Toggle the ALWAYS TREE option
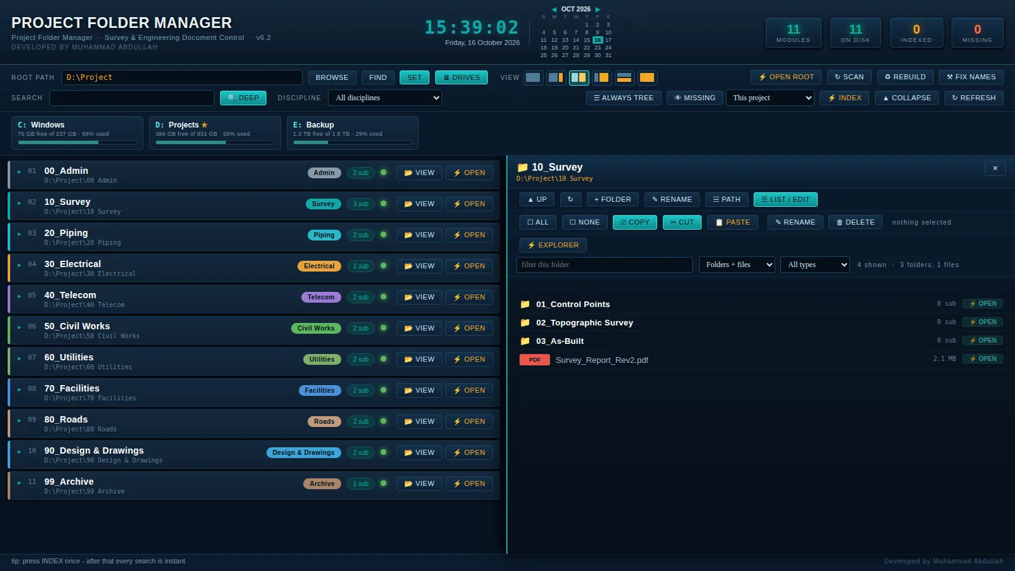The image size is (1015, 571). [624, 98]
